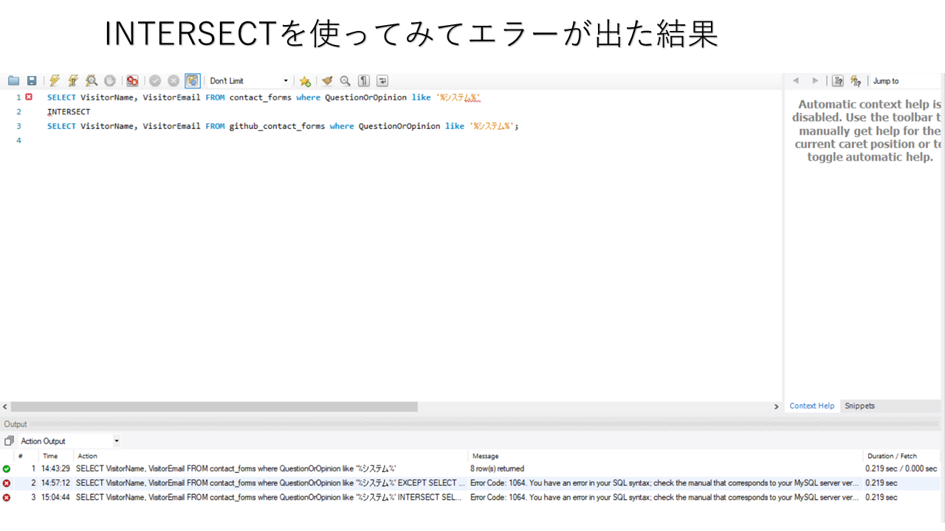945x531 pixels.
Task: Open a SQL script file folder icon
Action: click(x=13, y=80)
